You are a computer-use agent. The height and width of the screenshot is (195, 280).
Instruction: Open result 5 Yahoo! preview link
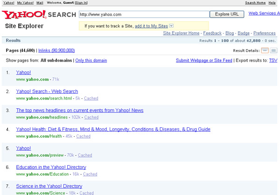[23, 148]
